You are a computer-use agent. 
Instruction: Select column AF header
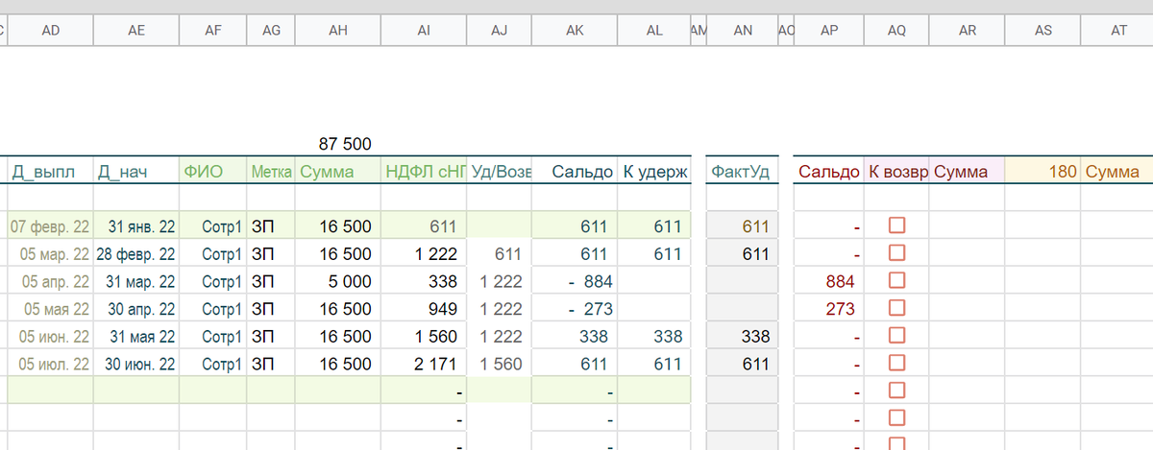click(x=213, y=31)
